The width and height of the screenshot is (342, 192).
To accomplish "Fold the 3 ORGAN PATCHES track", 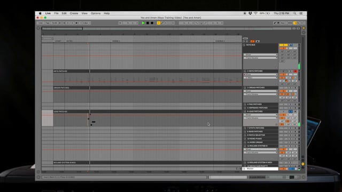I will pyautogui.click(x=245, y=87).
